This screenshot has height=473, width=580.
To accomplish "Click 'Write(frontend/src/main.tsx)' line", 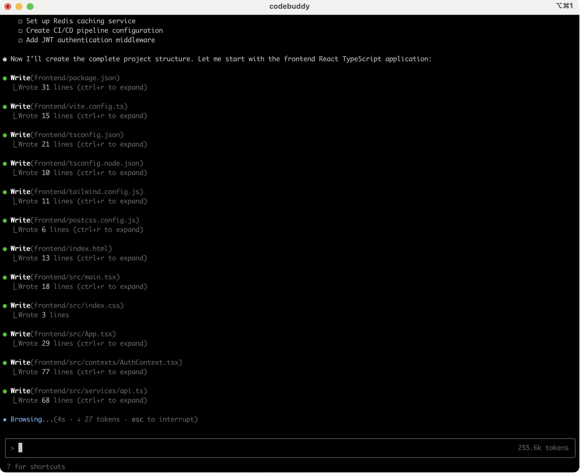I will 65,277.
